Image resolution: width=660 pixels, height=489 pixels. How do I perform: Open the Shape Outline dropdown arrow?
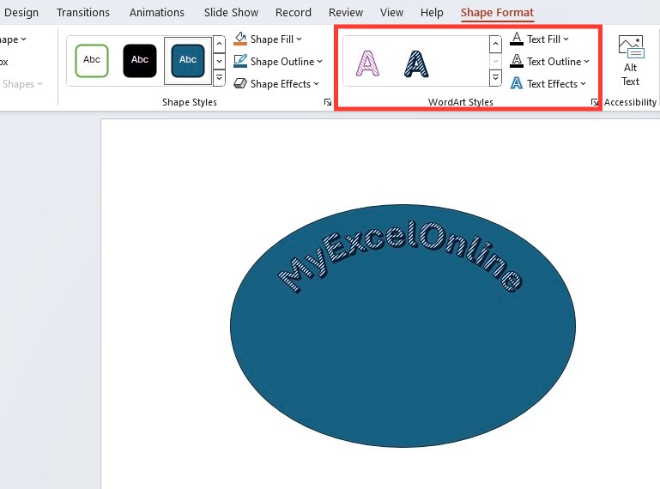[x=319, y=62]
